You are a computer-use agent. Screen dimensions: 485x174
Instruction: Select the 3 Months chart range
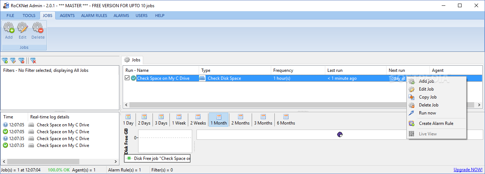click(x=263, y=119)
